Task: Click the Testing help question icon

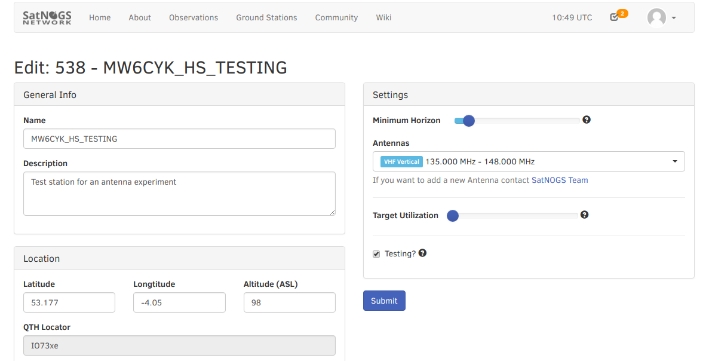Action: tap(423, 253)
